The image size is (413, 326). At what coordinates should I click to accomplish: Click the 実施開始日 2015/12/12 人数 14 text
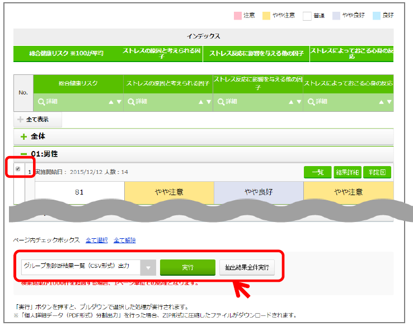[82, 172]
